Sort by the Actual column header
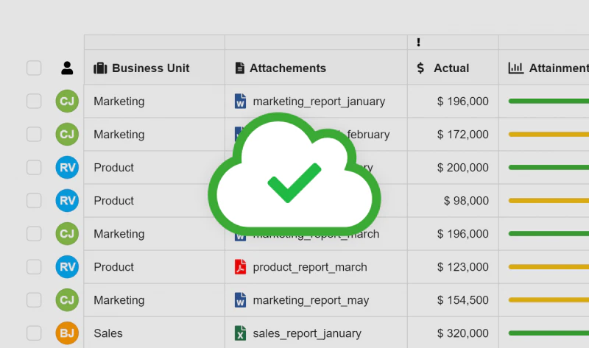 pos(453,68)
